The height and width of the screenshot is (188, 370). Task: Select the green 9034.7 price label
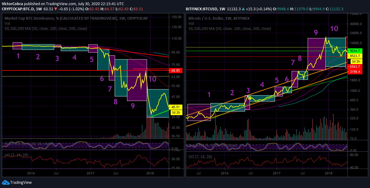pyautogui.click(x=355, y=51)
